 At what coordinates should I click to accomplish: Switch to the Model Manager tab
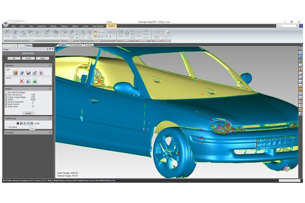click(10, 46)
